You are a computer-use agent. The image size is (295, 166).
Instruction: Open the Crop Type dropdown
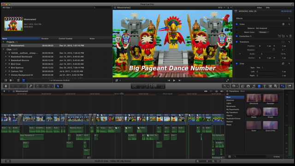pos(260,68)
